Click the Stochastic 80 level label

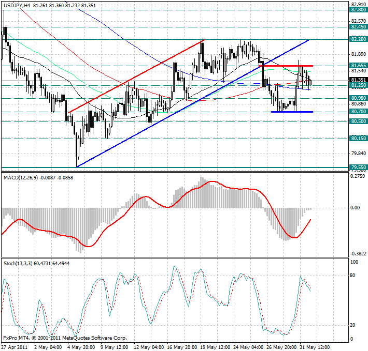pyautogui.click(x=352, y=276)
